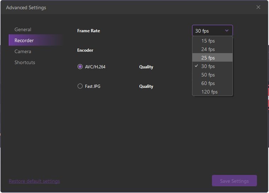This screenshot has width=269, height=193.
Task: Pick 15 fps from the list
Action: click(208, 41)
